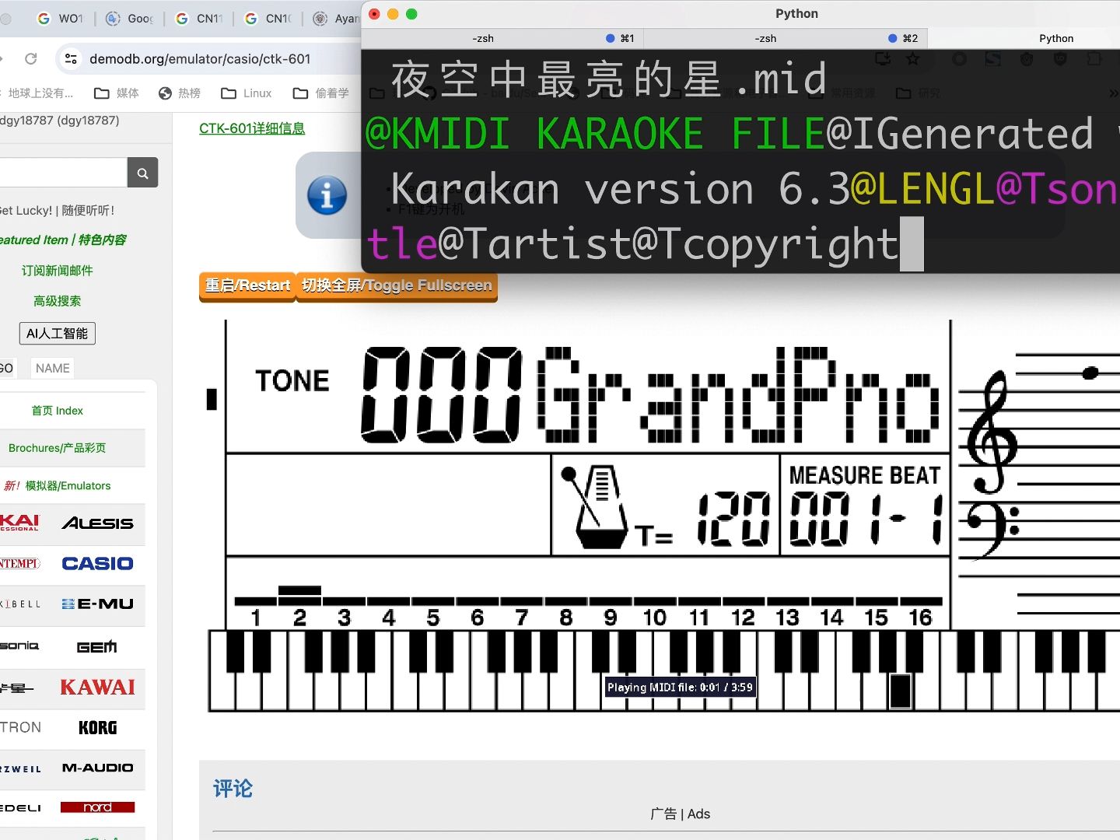Viewport: 1120px width, 840px height.
Task: Click the 重启/Restart button
Action: pyautogui.click(x=247, y=285)
